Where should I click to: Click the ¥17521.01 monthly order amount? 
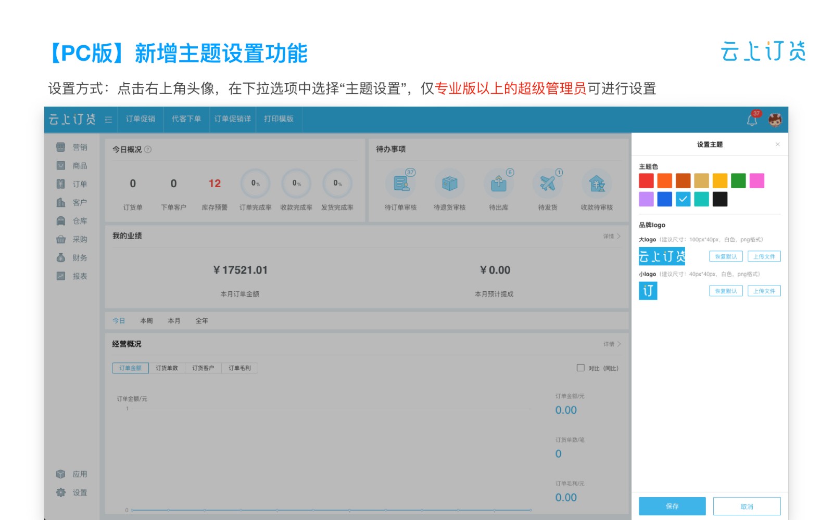click(x=240, y=270)
